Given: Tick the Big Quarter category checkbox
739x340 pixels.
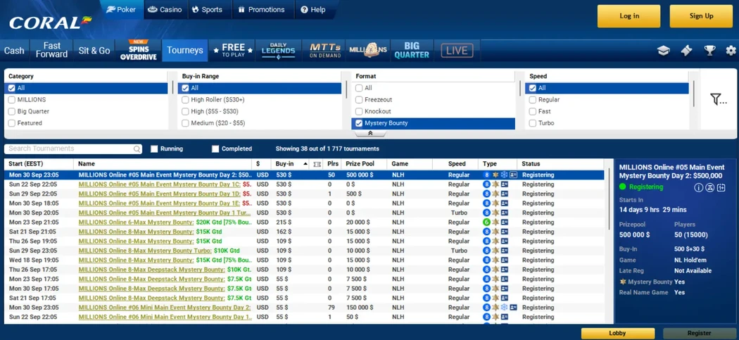Looking at the screenshot, I should tap(12, 112).
